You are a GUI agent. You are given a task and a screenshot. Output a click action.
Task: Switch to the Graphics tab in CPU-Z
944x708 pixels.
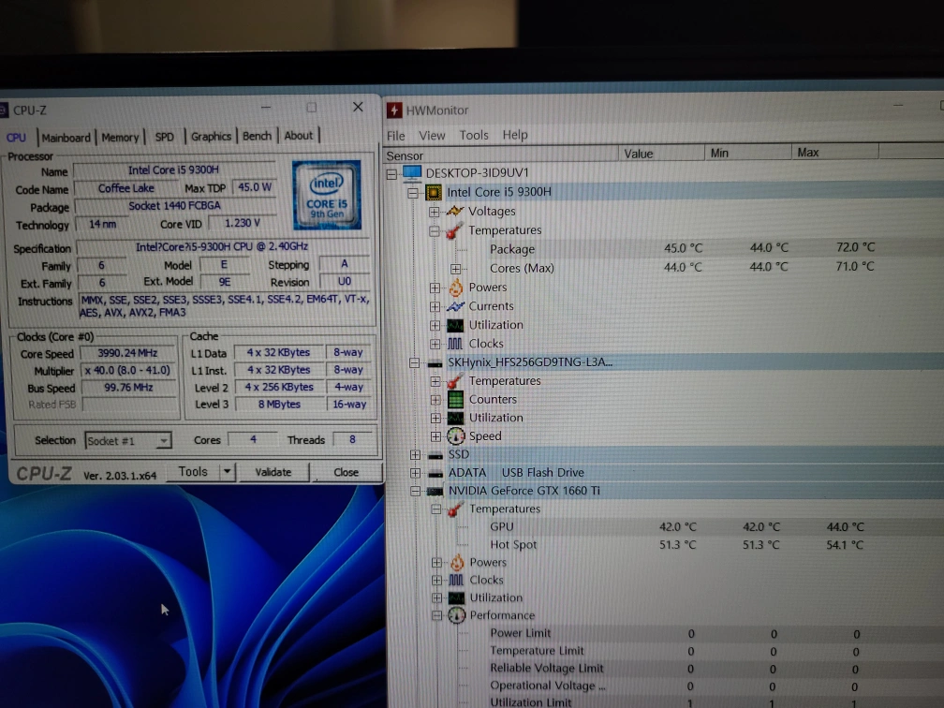tap(211, 136)
